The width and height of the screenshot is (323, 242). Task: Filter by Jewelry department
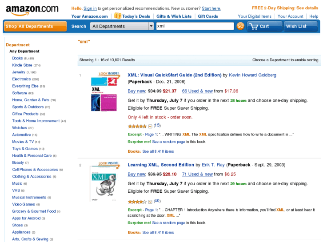(19, 72)
